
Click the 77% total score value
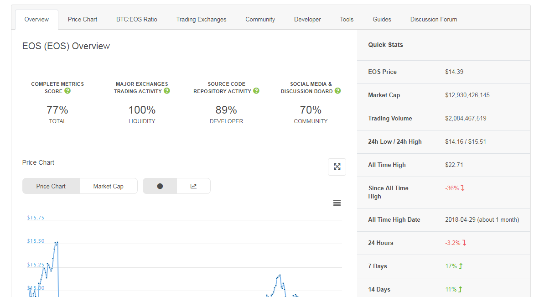(57, 110)
